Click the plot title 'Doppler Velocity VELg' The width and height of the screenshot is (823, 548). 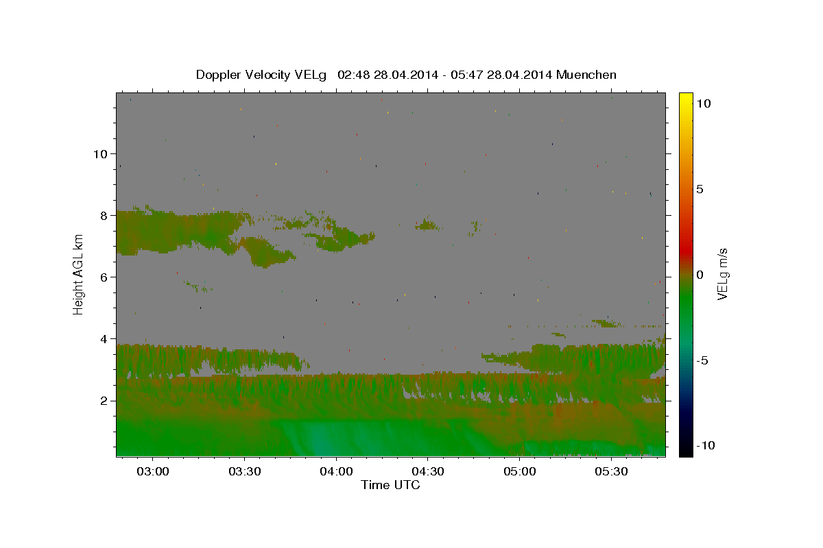pyautogui.click(x=263, y=75)
